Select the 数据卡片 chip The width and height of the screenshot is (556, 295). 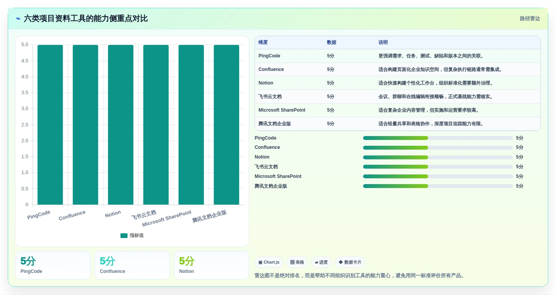point(350,262)
